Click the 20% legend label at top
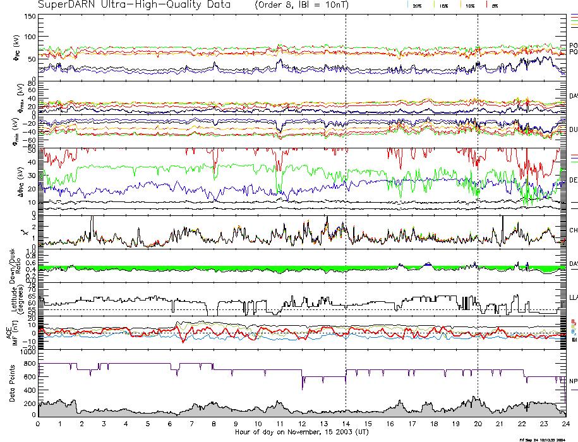578x442 pixels. [x=418, y=6]
